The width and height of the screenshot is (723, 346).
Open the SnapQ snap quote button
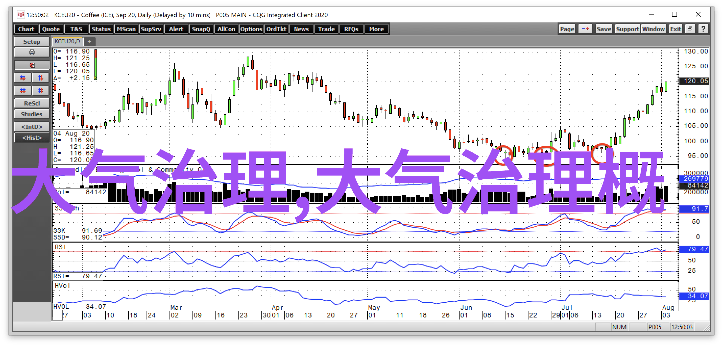click(x=201, y=29)
